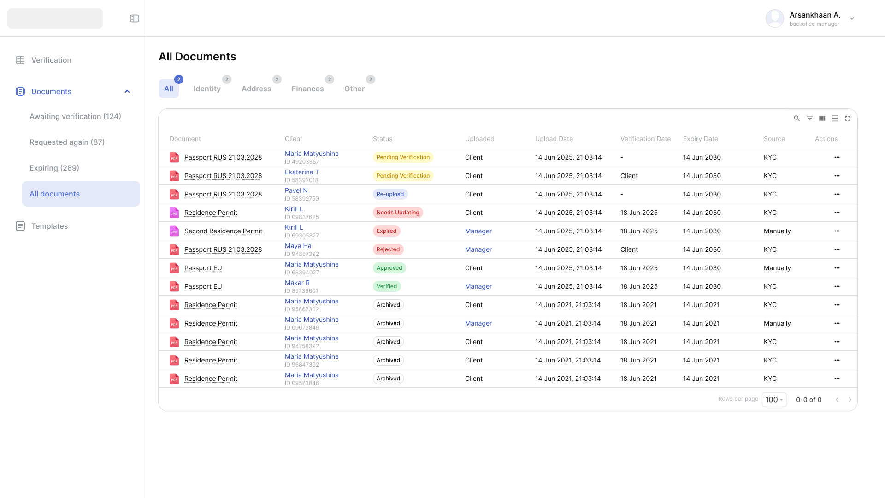Open the Second Residence Permit document link
The height and width of the screenshot is (498, 885).
coord(223,231)
